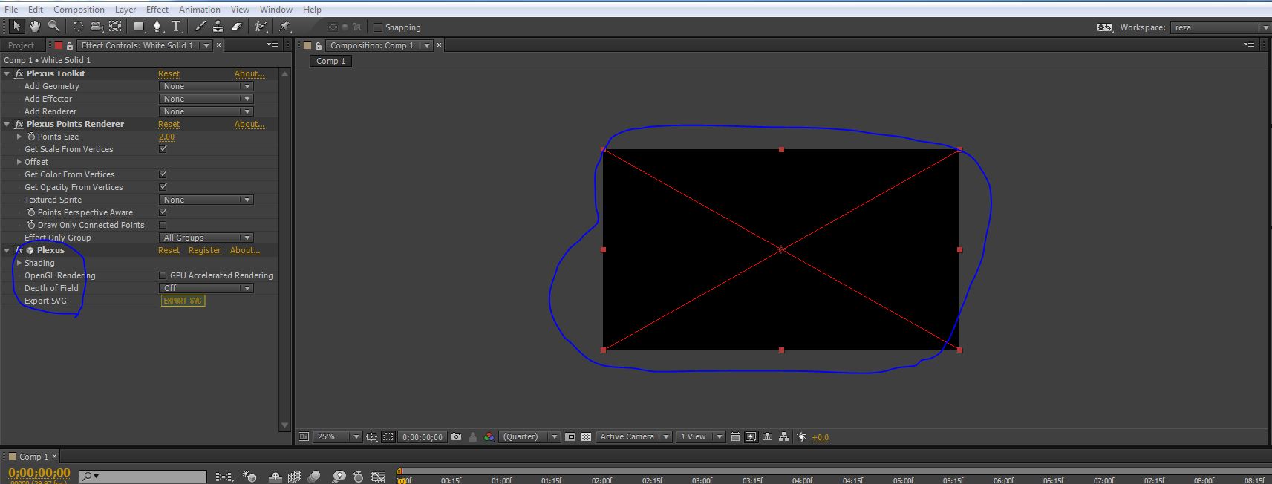The width and height of the screenshot is (1272, 484).
Task: Click the Points Size value 2.00
Action: click(x=166, y=137)
